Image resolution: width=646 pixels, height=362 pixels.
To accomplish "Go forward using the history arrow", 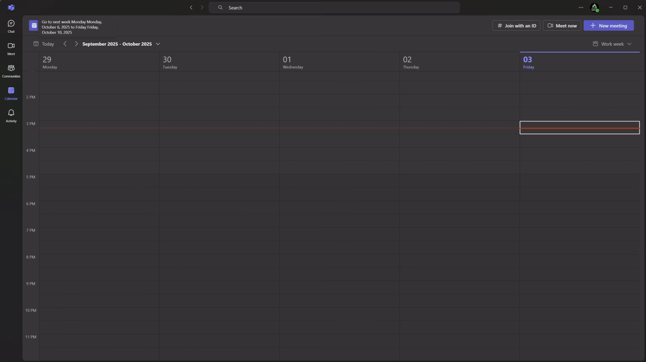I will 202,8.
